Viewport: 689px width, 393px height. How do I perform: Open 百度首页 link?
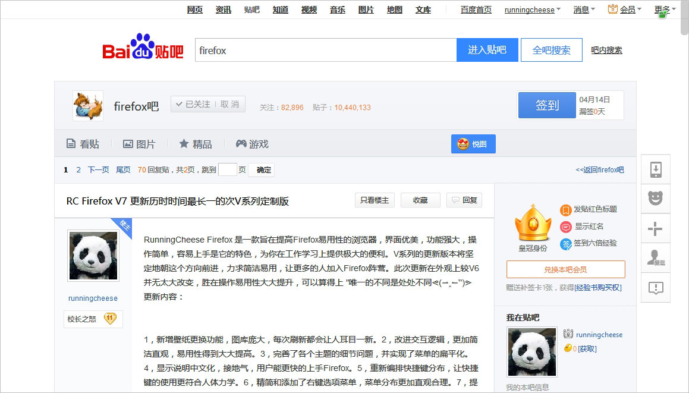pos(476,10)
